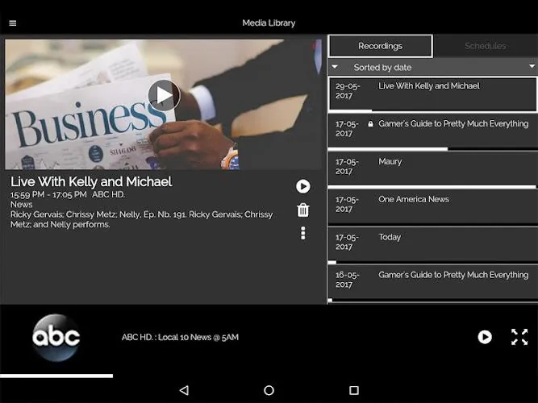Expand player to fullscreen
Viewport: 538px width, 403px height.
click(x=519, y=337)
